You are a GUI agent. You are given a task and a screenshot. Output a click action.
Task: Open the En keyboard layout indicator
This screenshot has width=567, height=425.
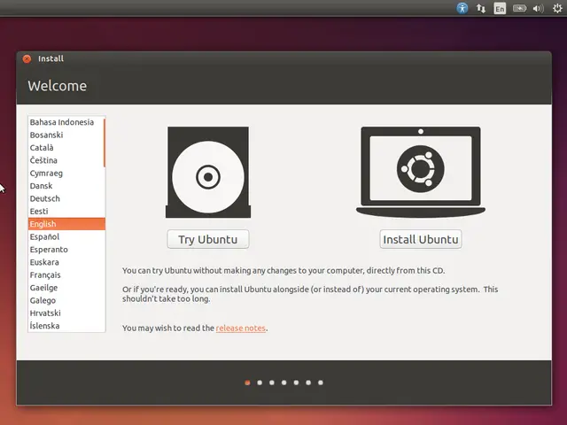pyautogui.click(x=500, y=8)
